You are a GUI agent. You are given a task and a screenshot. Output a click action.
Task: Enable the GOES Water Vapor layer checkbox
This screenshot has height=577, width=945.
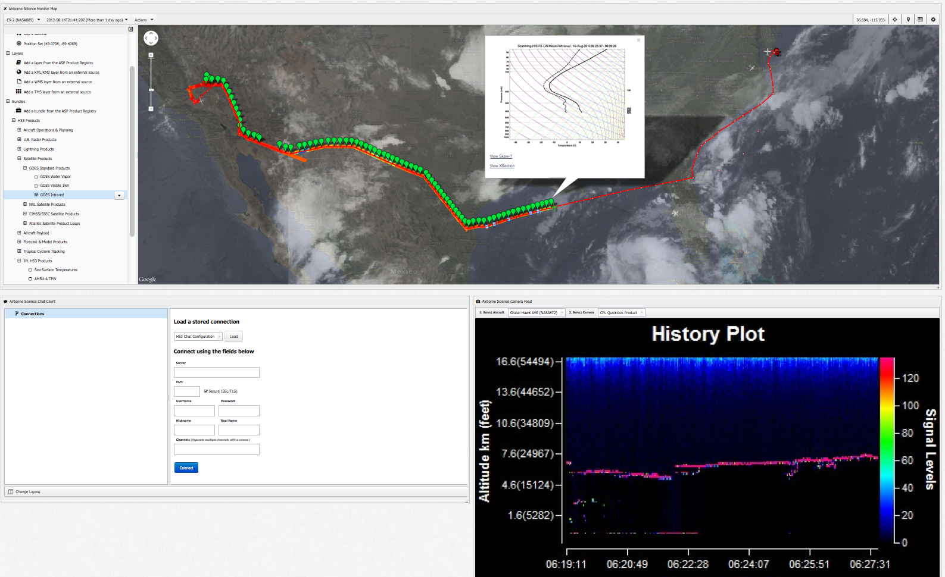click(36, 177)
